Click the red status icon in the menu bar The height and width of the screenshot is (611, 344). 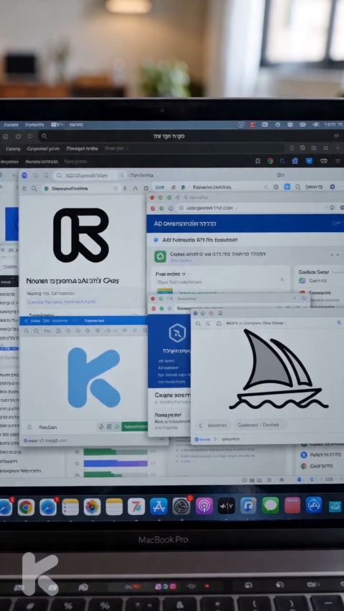tap(252, 125)
